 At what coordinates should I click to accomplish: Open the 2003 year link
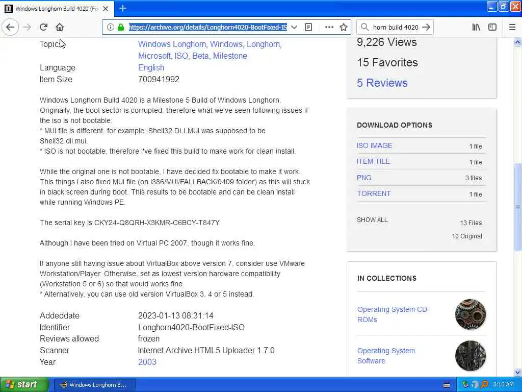click(147, 362)
